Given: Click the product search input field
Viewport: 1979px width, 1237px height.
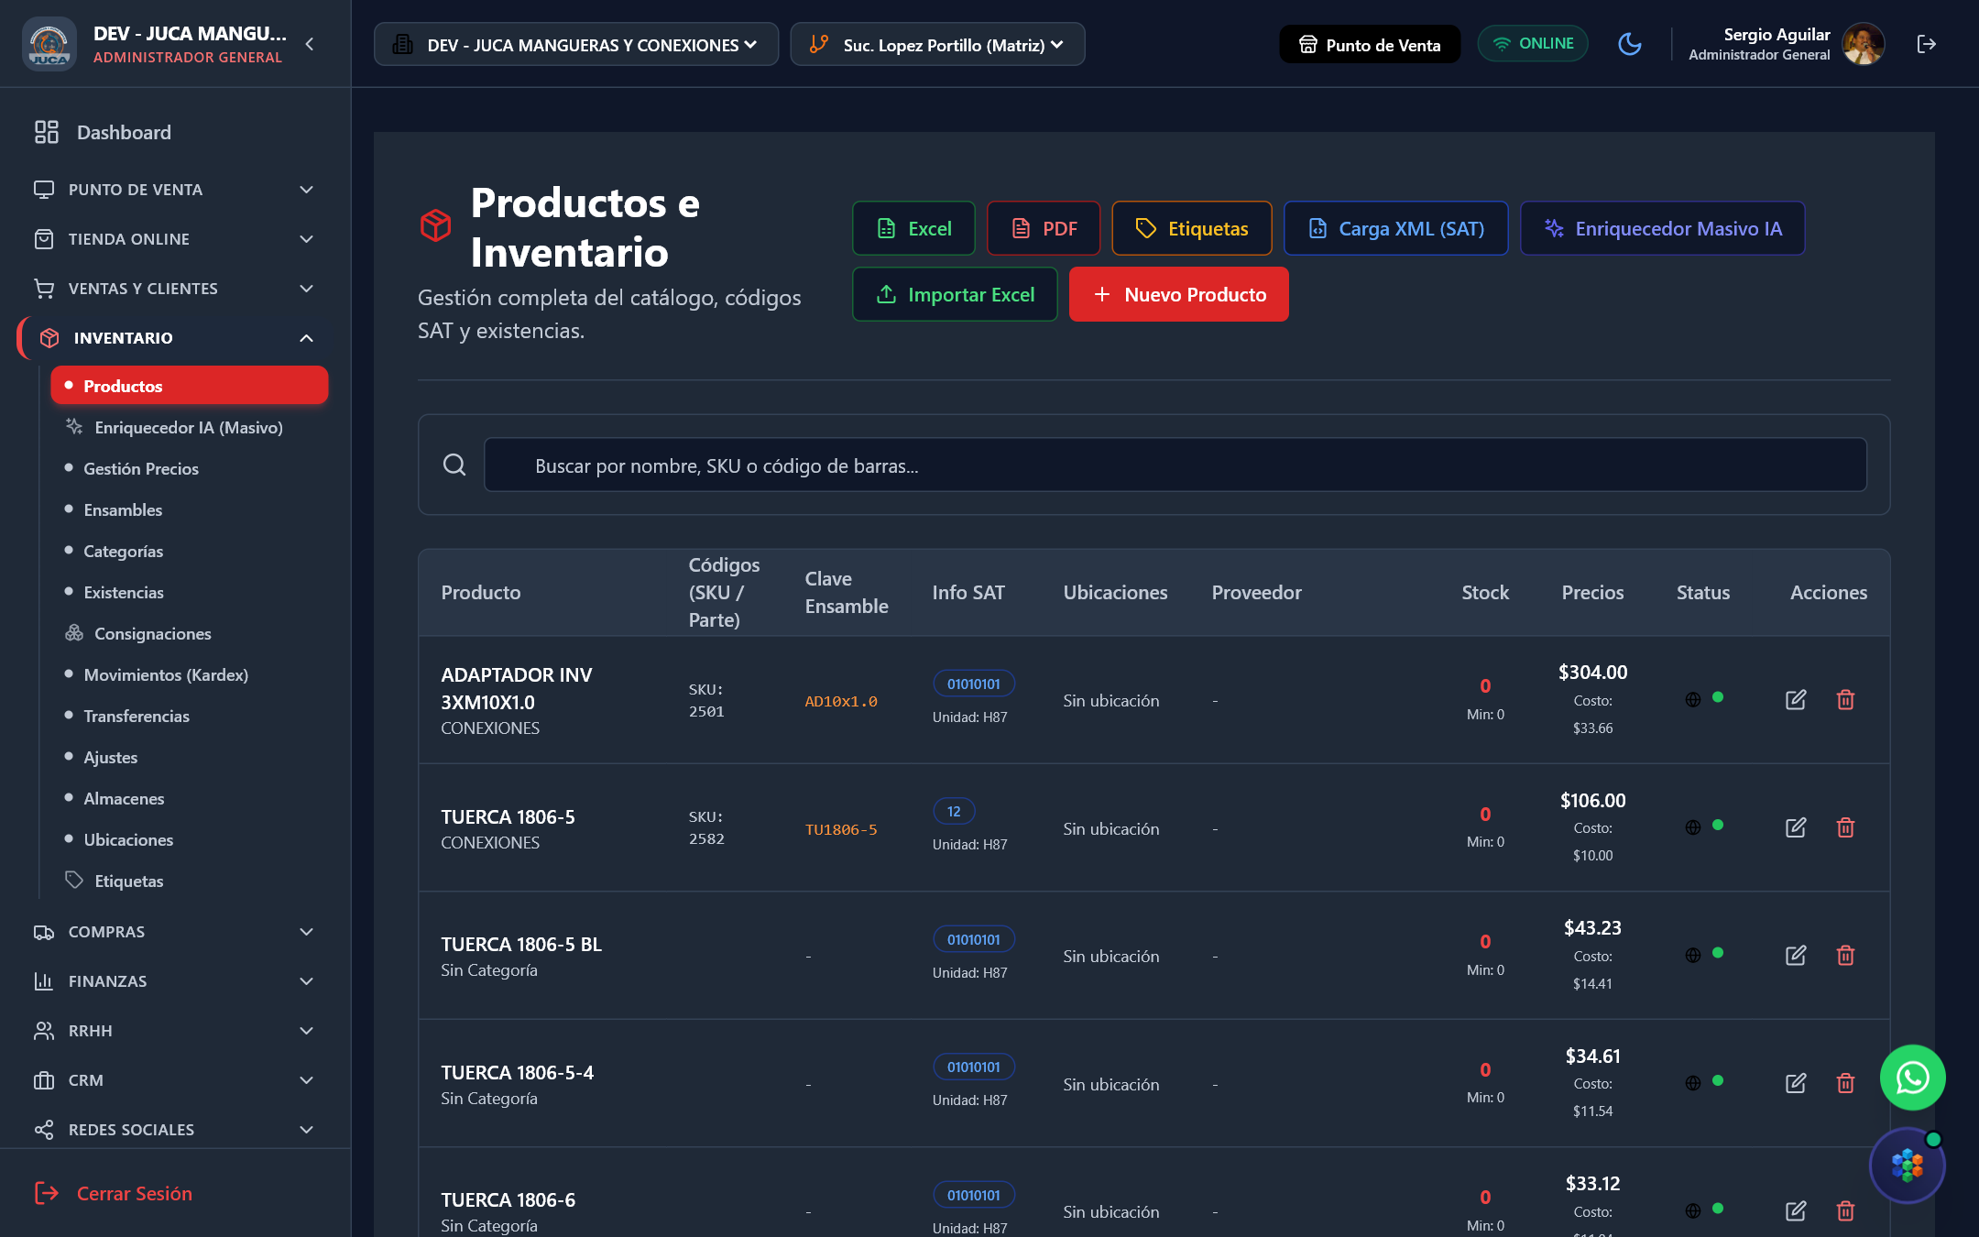Looking at the screenshot, I should (x=1175, y=465).
